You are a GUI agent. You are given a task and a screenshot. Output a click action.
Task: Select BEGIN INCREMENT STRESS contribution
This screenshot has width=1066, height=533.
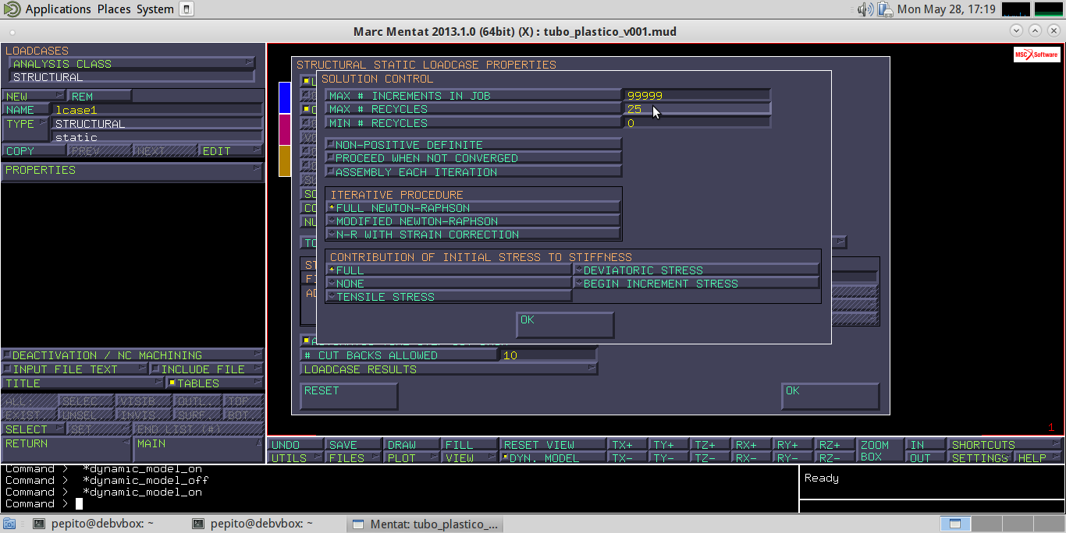tap(696, 283)
